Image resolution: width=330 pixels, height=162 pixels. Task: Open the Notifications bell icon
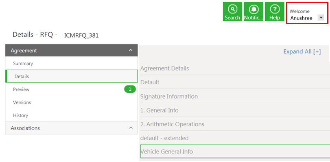pos(254,9)
